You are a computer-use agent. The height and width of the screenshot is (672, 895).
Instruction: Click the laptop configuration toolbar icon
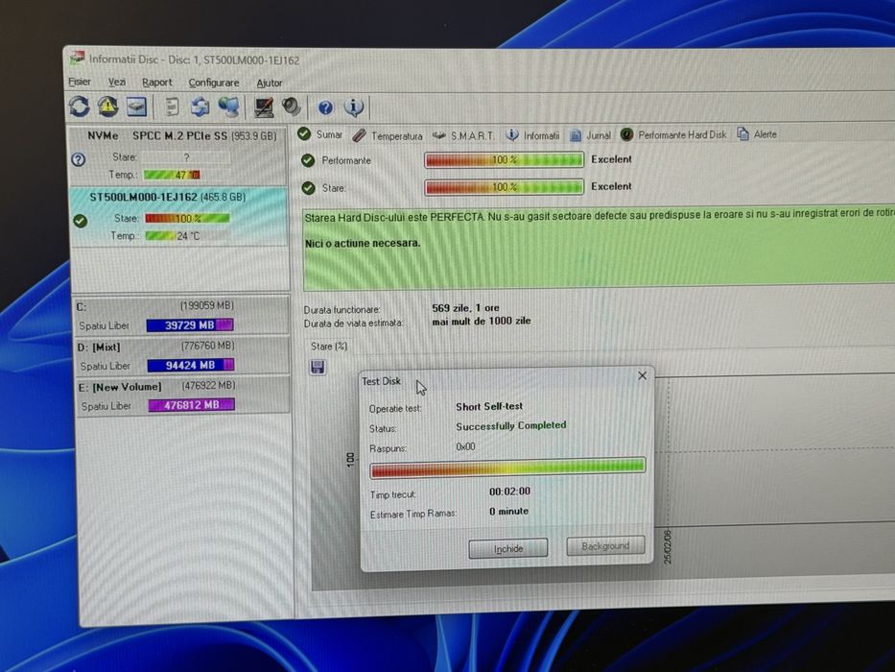263,107
